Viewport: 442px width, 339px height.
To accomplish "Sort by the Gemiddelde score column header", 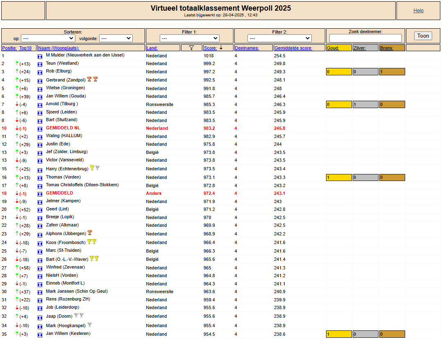I will (x=293, y=48).
